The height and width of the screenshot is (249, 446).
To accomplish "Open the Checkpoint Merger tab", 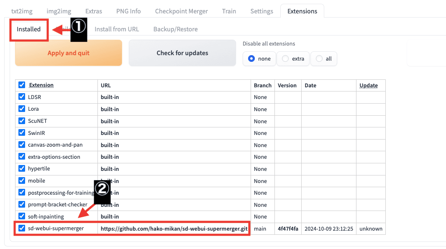I will [181, 11].
